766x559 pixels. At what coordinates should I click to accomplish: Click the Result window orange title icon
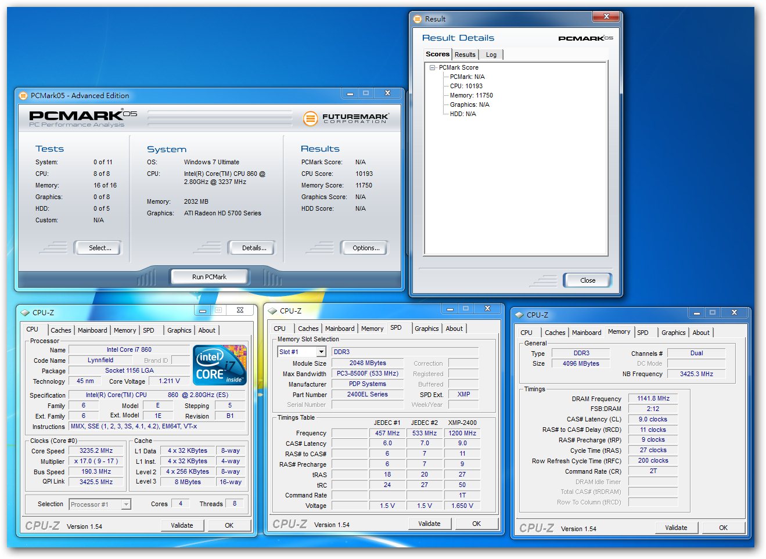pos(417,19)
